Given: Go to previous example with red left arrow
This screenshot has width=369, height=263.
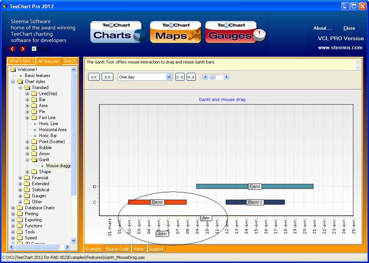Looking at the screenshot, I should click(12, 49).
